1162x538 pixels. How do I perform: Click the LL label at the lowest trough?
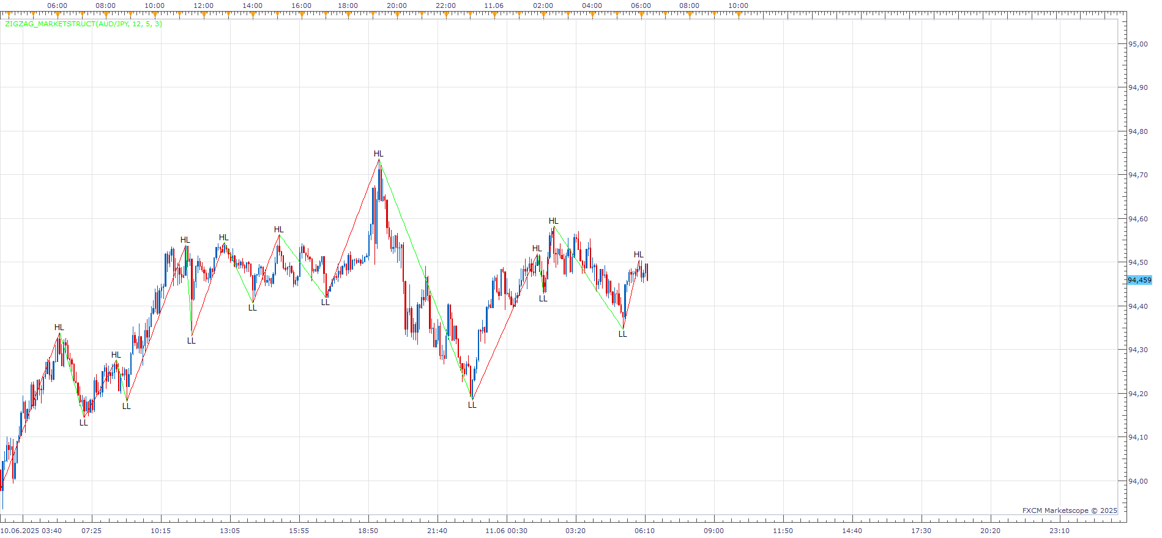pyautogui.click(x=84, y=423)
